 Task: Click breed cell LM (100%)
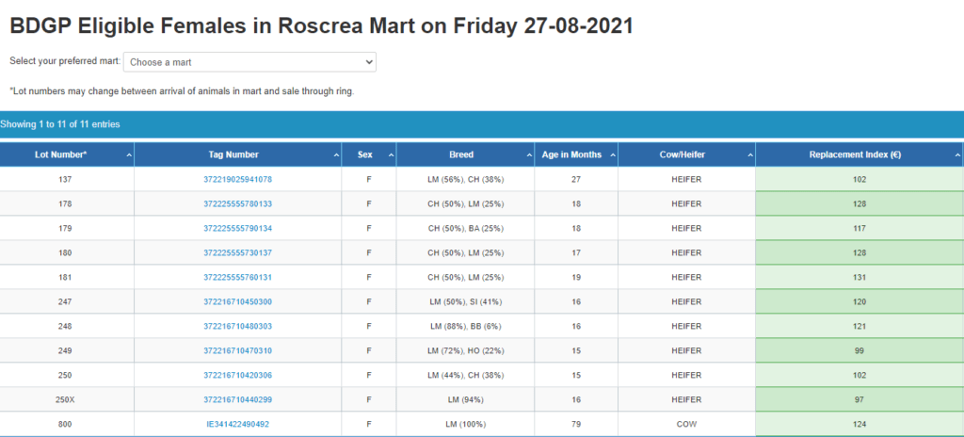[465, 424]
